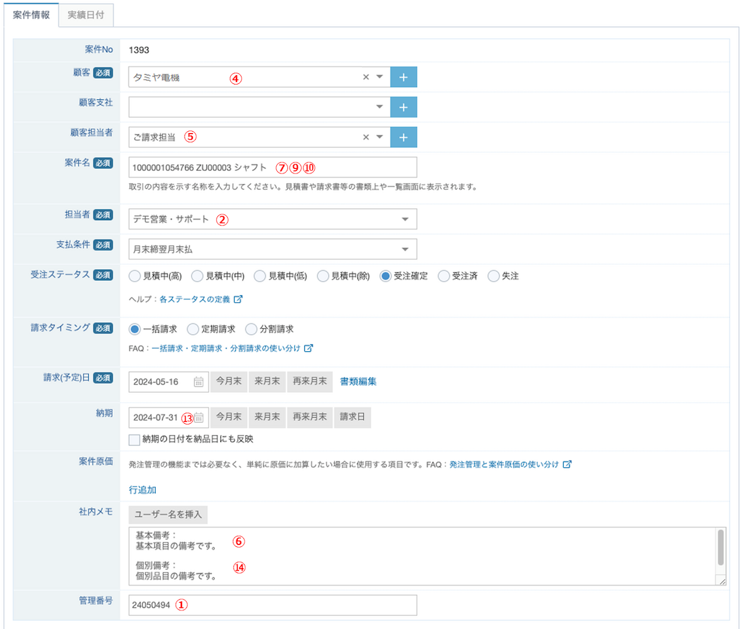
Task: Select the 案件情報 tab
Action: [31, 15]
